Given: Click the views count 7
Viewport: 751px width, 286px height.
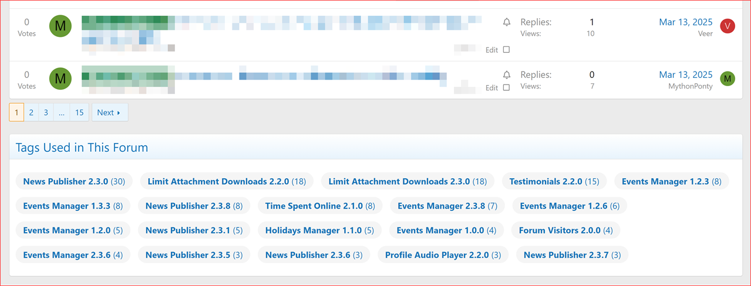Looking at the screenshot, I should tap(592, 86).
